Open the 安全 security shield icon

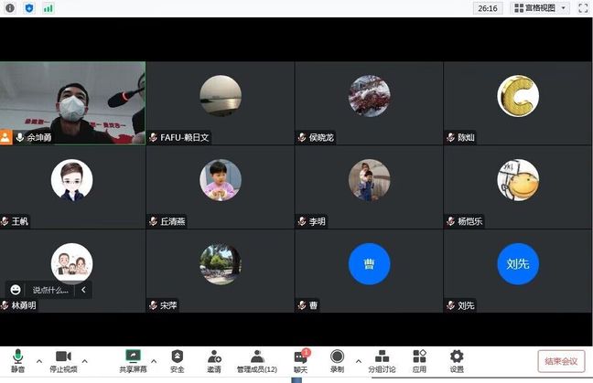[x=178, y=359]
